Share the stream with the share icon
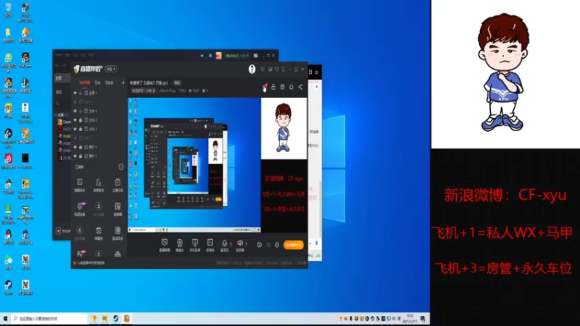Viewport: 580px width, 326px height. (300, 87)
